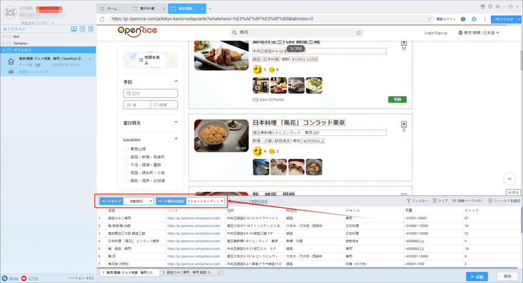The width and height of the screenshot is (523, 283).
Task: Click the pencil edit icon in URL bar
Action: (x=430, y=19)
